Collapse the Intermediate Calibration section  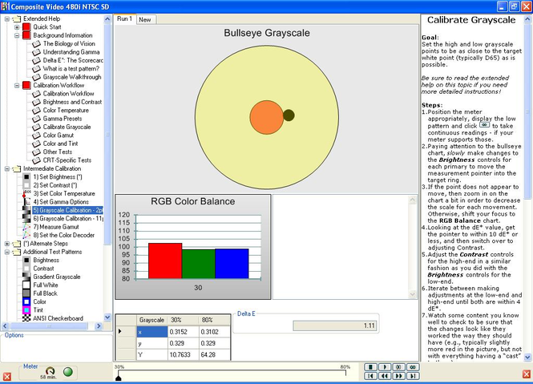7,169
